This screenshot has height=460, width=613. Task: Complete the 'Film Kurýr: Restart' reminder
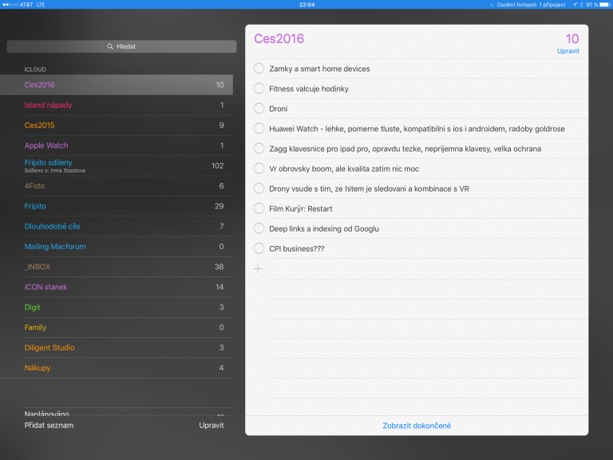point(259,208)
